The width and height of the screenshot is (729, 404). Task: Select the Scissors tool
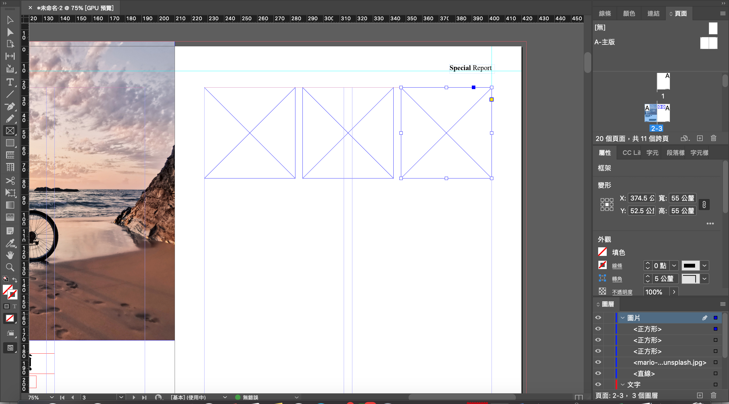[x=10, y=180]
